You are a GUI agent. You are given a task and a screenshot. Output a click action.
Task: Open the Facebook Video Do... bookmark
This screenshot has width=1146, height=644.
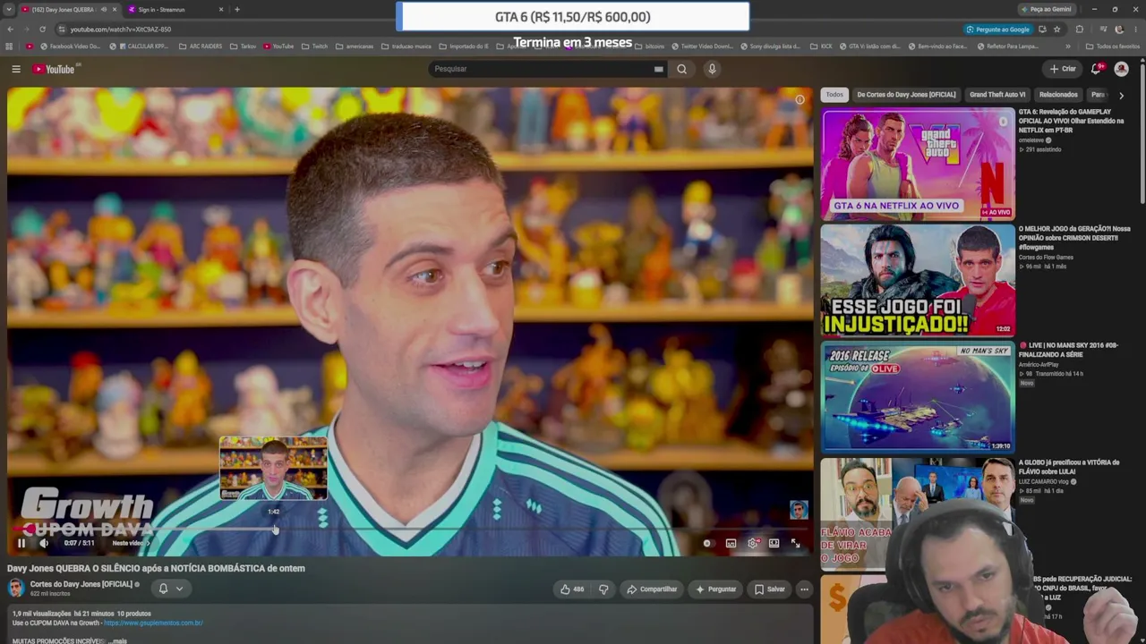coord(69,47)
